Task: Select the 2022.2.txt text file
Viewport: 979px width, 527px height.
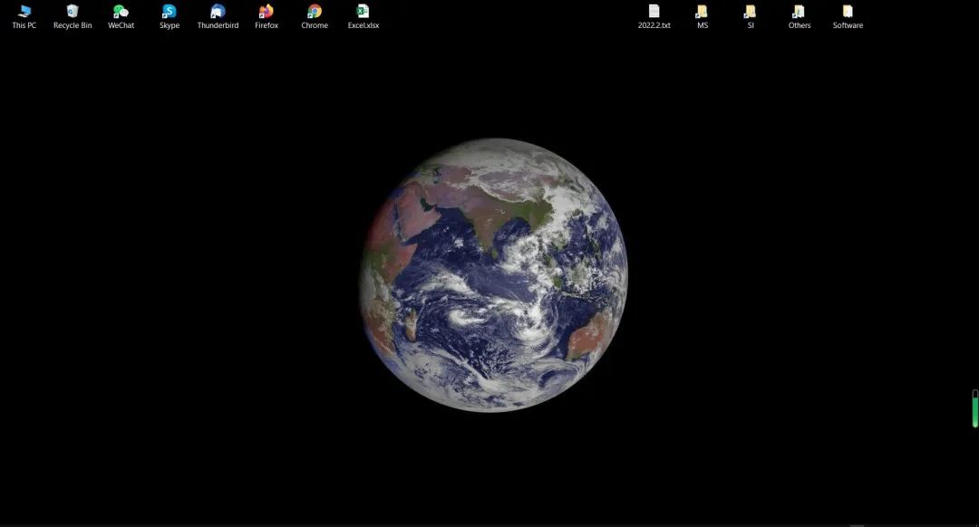Action: click(x=654, y=17)
